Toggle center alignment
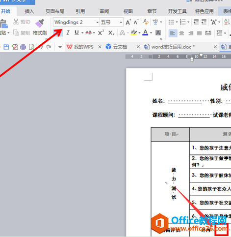This screenshot has height=237, width=231. [x=181, y=33]
